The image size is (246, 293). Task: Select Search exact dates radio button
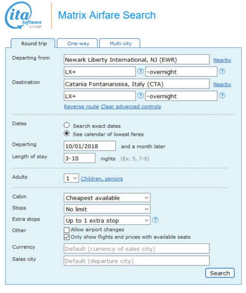[x=66, y=125]
